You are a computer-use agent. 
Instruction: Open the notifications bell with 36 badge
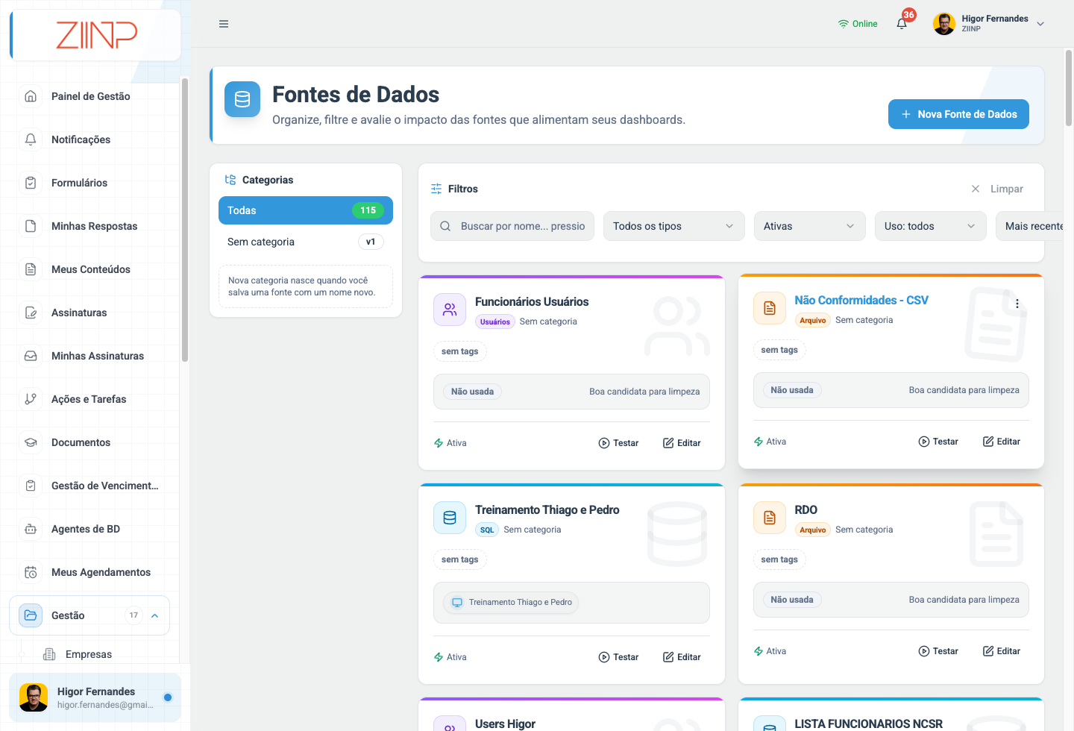[902, 23]
